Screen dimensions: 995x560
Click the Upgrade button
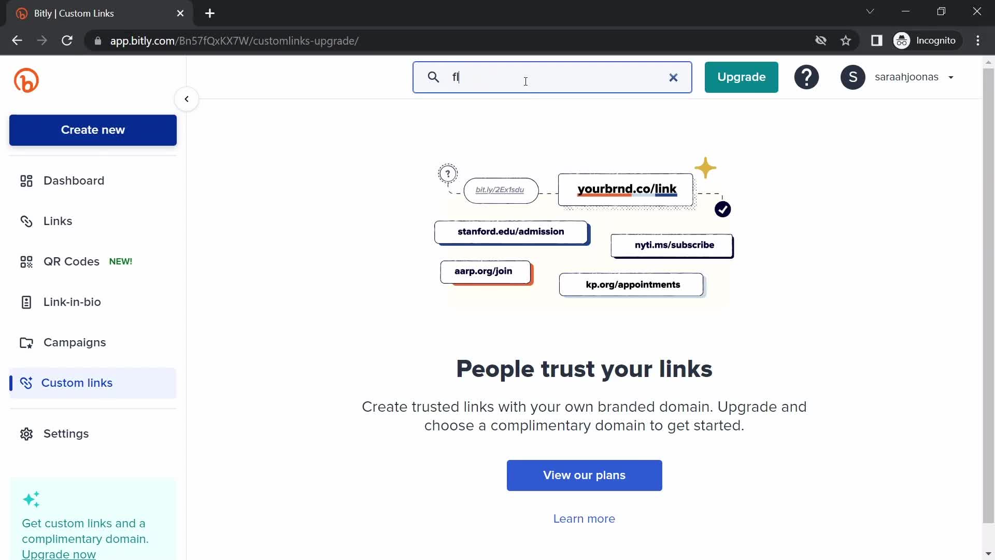[742, 77]
